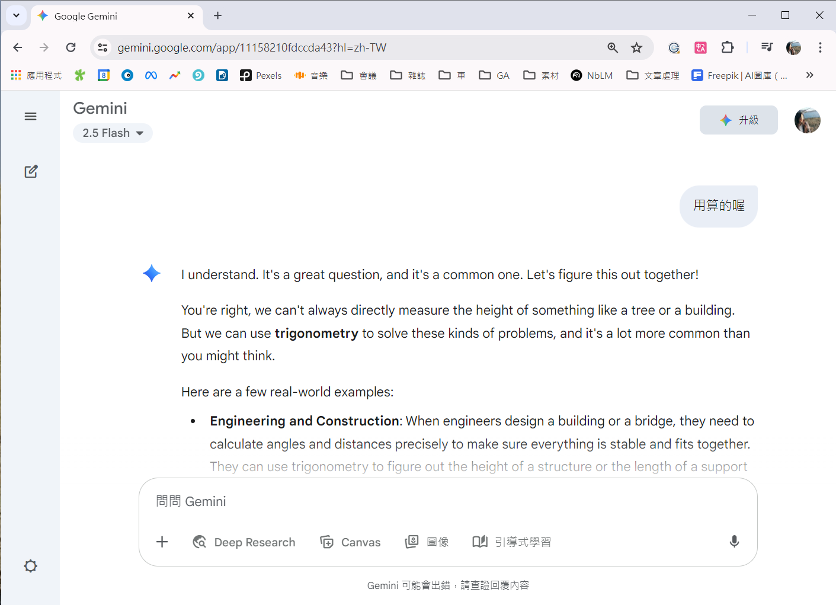836x605 pixels.
Task: Click the bold word trigonometry
Action: pos(316,333)
